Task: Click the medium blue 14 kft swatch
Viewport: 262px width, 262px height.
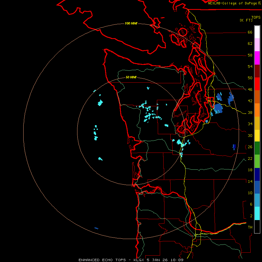Action: point(257,187)
